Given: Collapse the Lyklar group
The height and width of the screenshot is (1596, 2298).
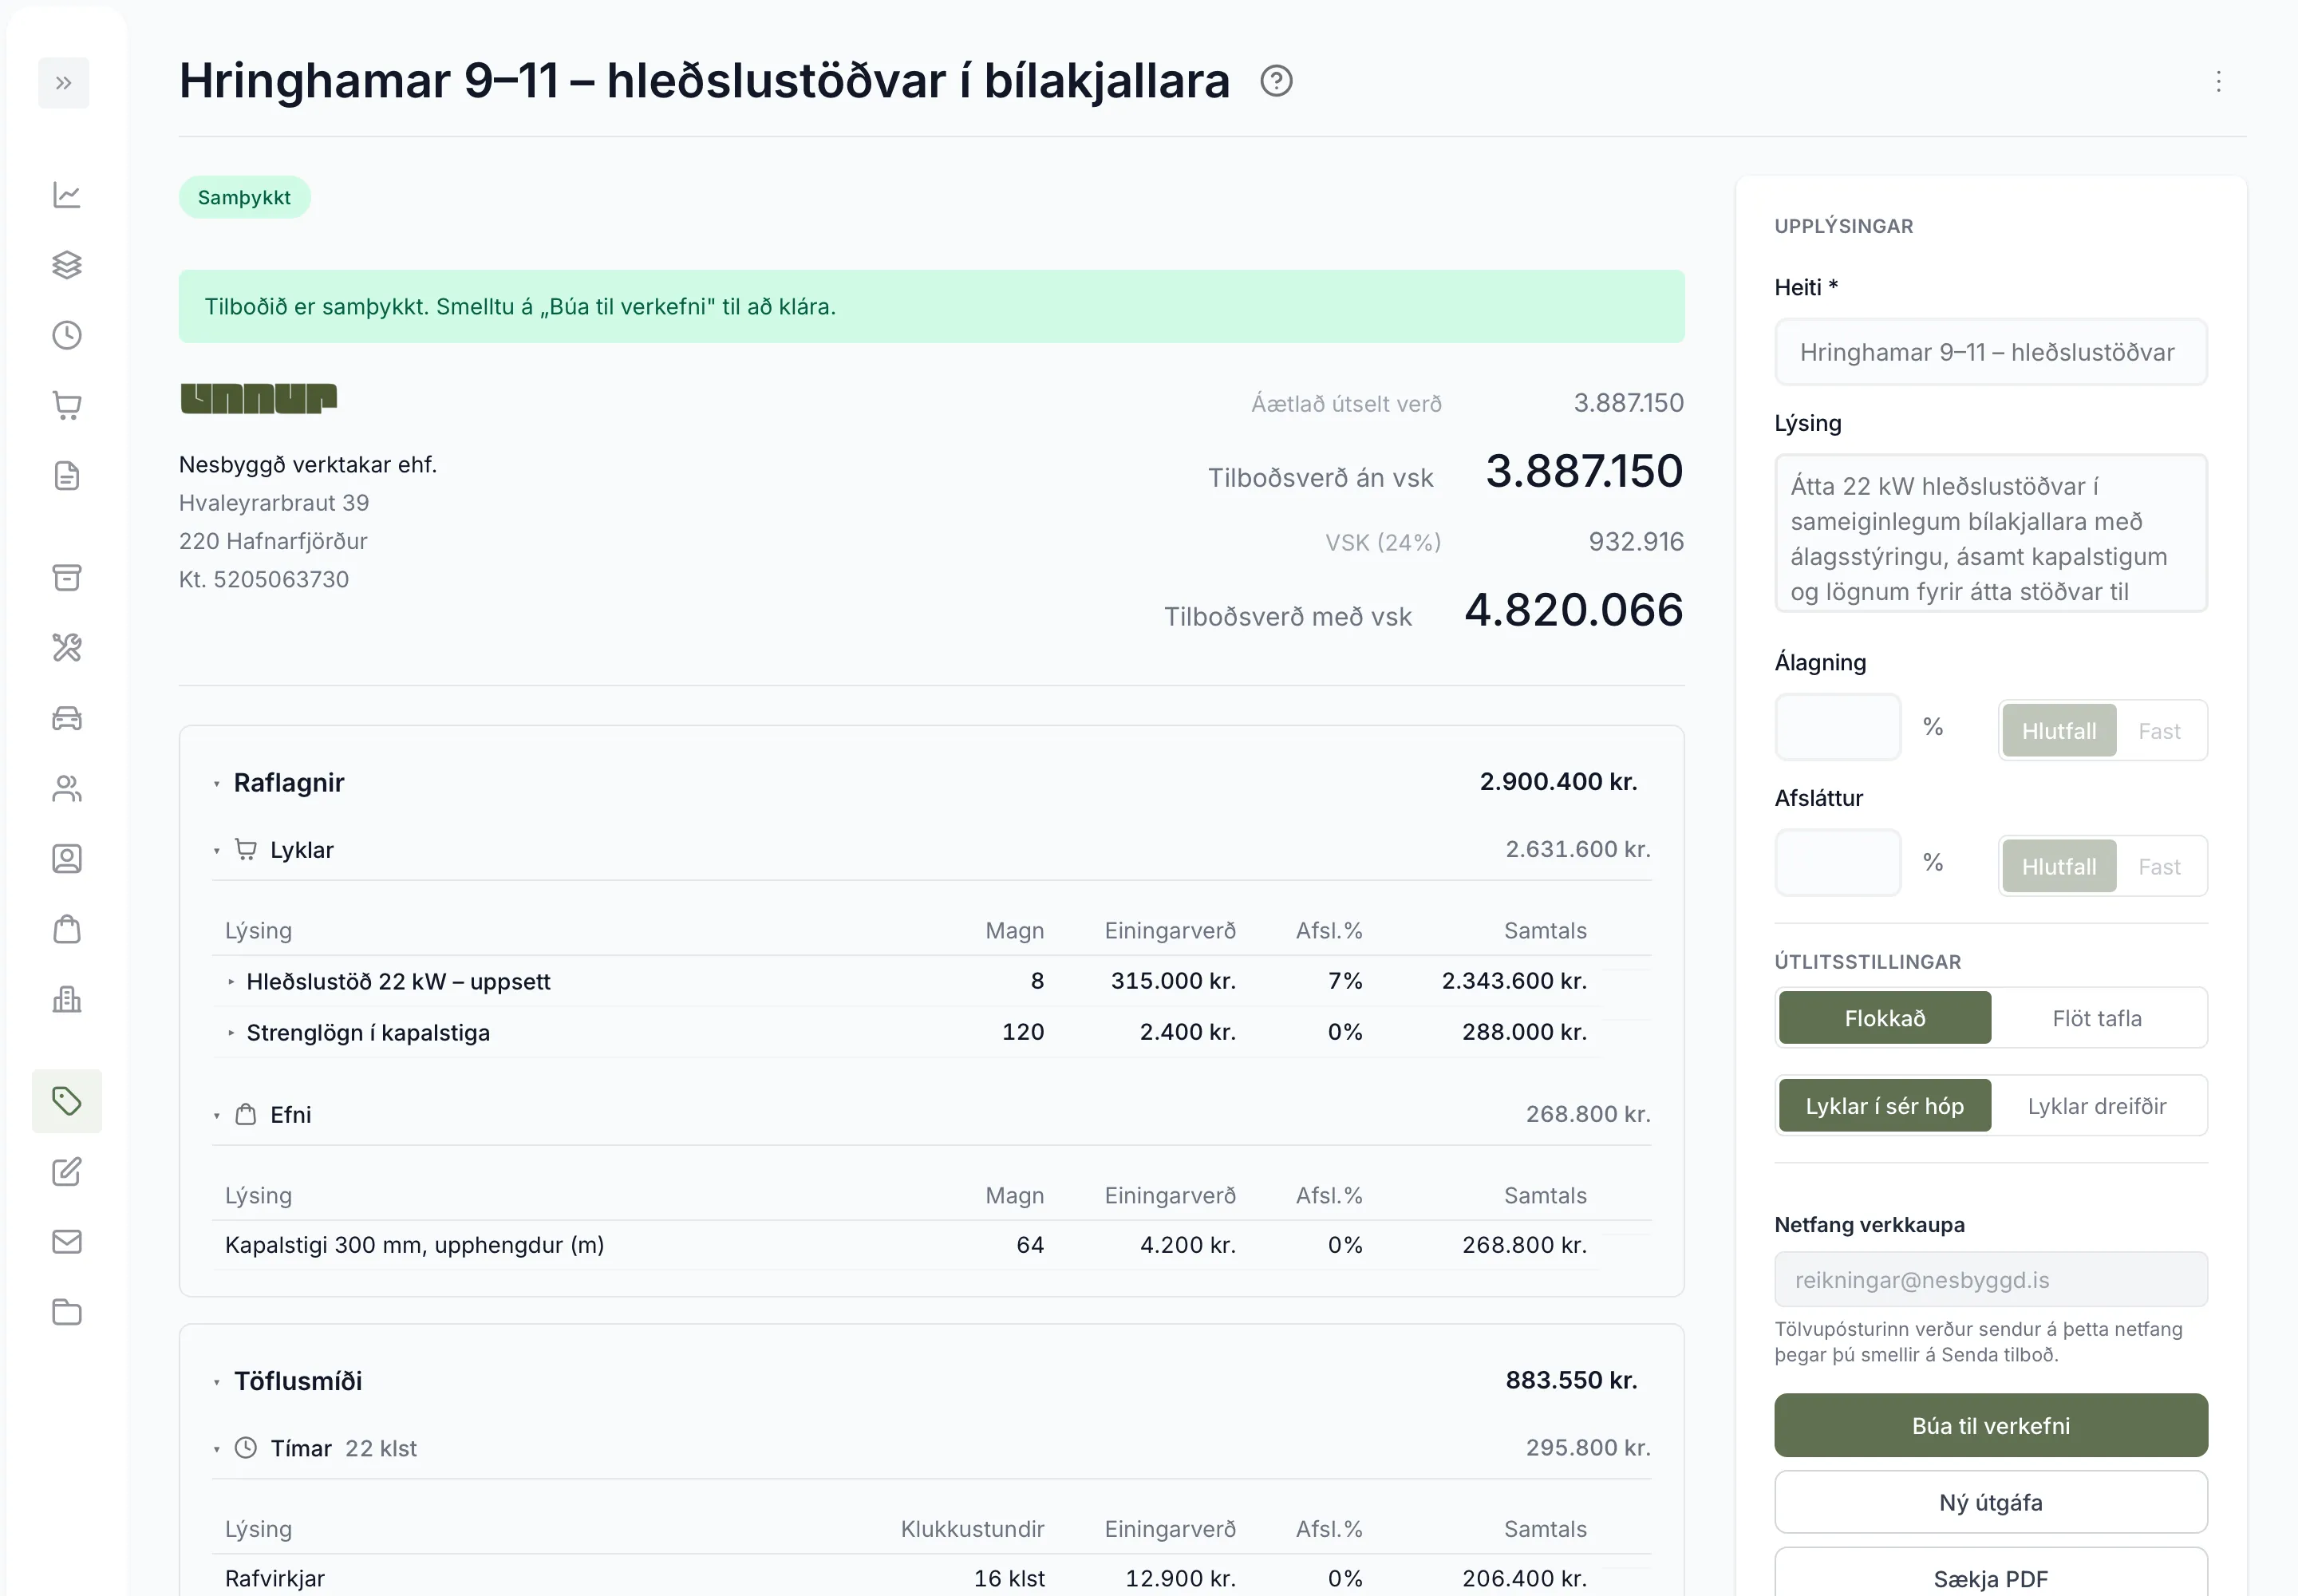Looking at the screenshot, I should 216,851.
